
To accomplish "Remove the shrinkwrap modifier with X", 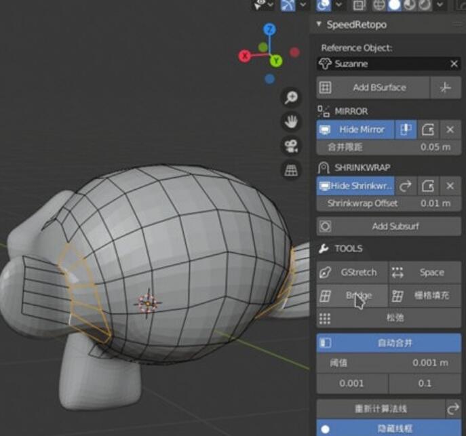I will coord(450,186).
